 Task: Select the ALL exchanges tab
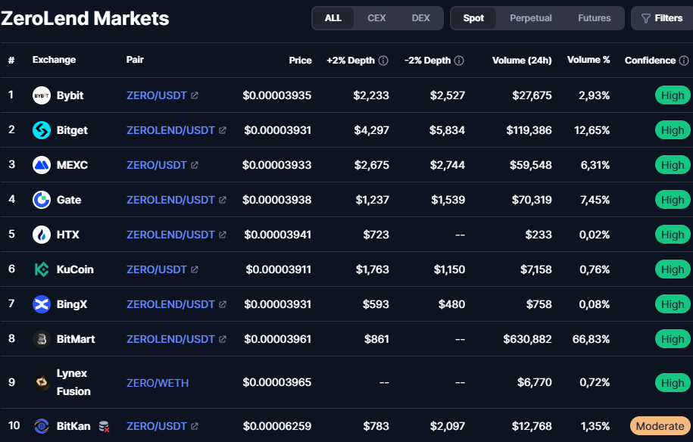332,18
